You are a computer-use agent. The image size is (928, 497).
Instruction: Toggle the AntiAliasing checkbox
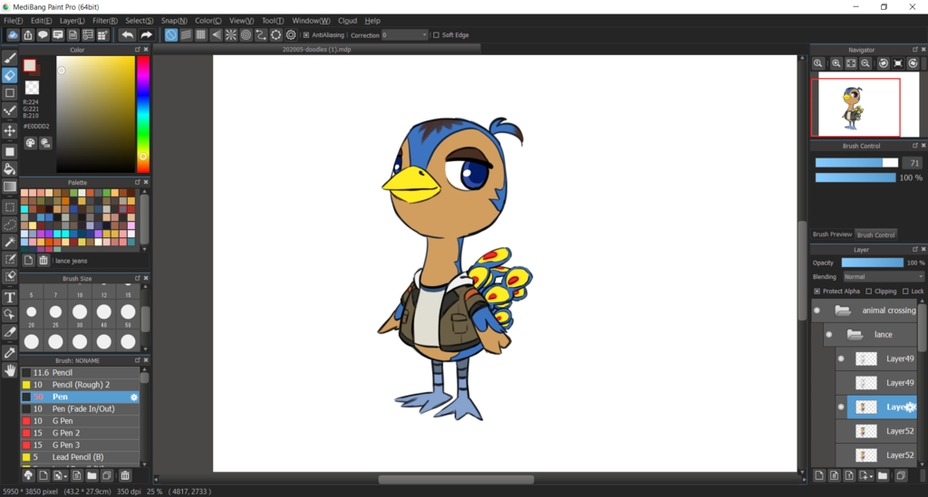click(306, 35)
